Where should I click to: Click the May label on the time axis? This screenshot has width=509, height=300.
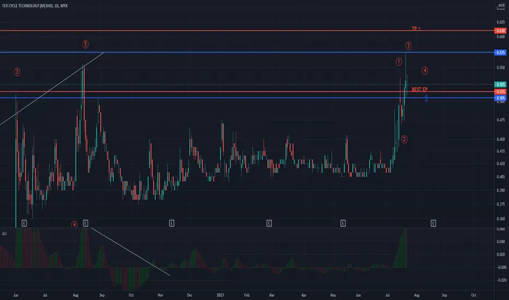pyautogui.click(x=333, y=295)
